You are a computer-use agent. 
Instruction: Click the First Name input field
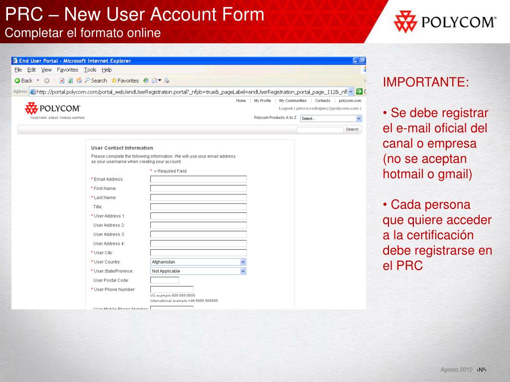(x=198, y=189)
